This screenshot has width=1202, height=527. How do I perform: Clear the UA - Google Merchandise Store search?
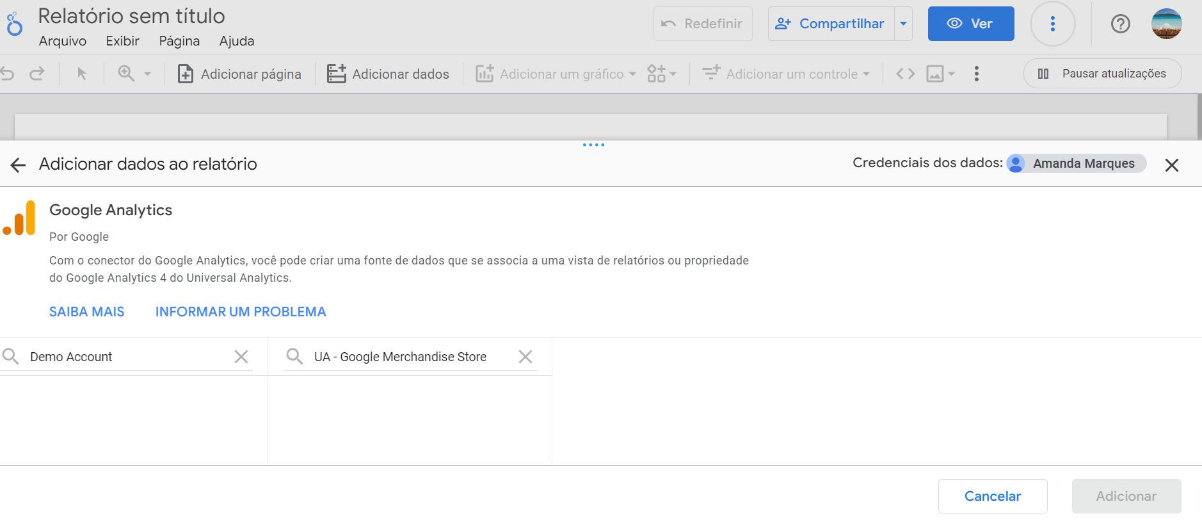[525, 357]
